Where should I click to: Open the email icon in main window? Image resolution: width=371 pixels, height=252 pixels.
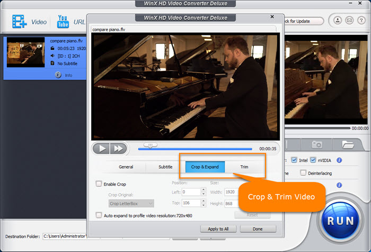pos(349,20)
